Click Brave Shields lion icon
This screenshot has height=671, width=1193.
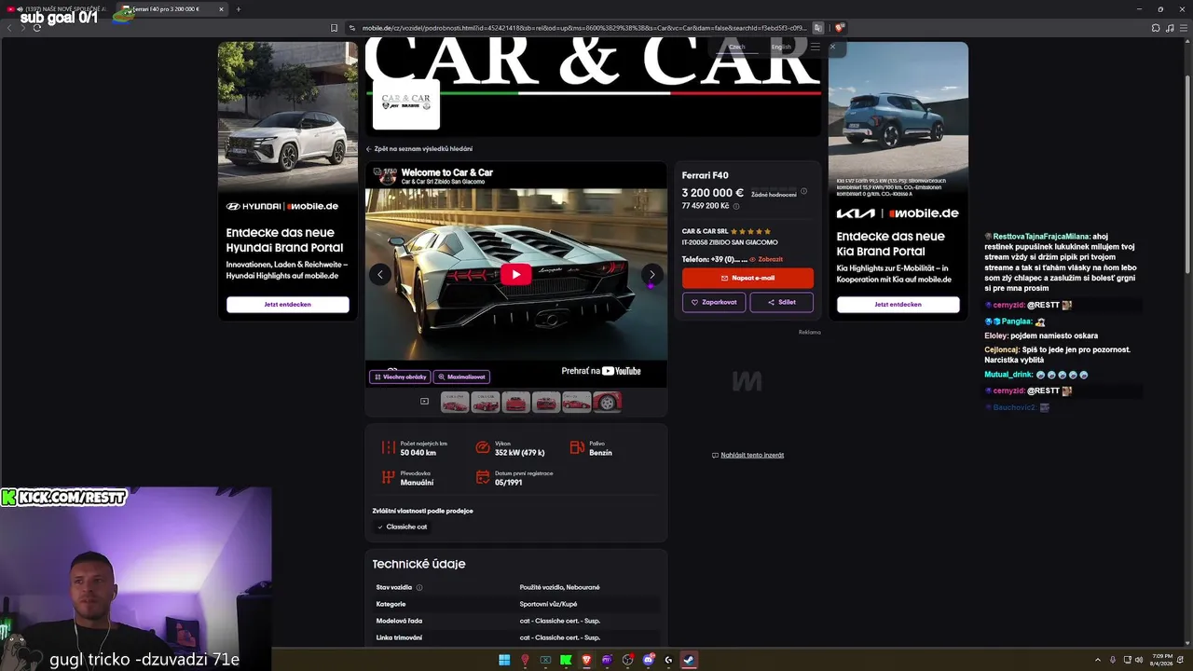pyautogui.click(x=840, y=28)
